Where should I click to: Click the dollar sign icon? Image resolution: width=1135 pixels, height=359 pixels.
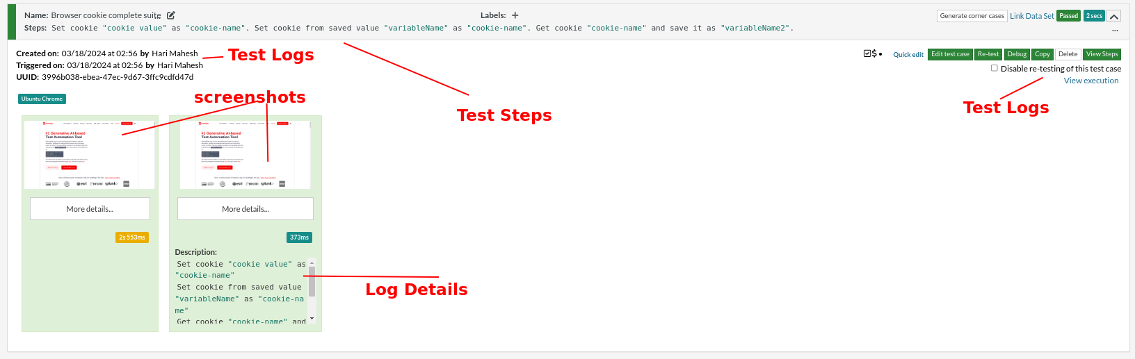click(x=874, y=53)
